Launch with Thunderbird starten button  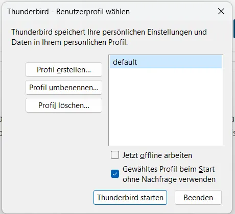(130, 198)
